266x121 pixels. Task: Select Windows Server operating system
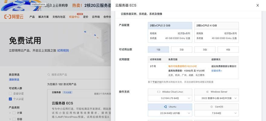tap(216, 92)
